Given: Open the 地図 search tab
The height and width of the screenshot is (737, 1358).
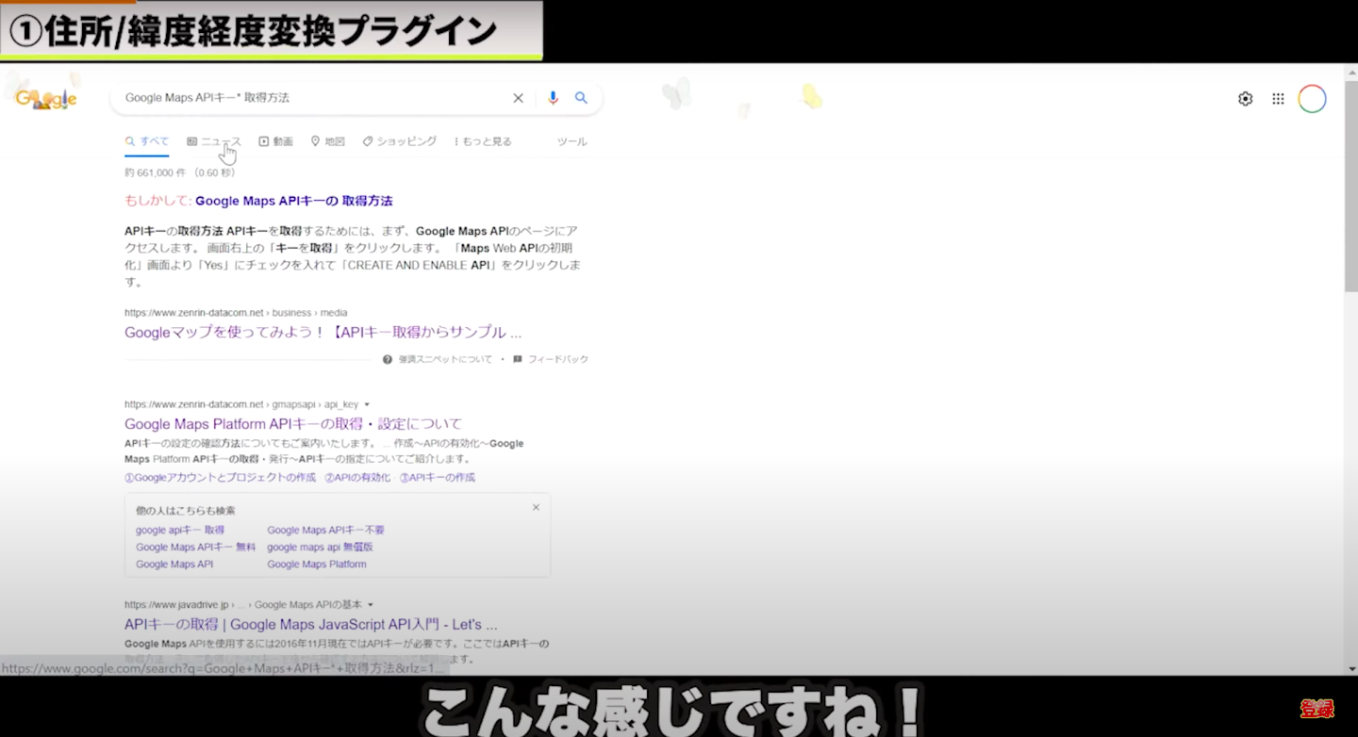Looking at the screenshot, I should coord(328,141).
